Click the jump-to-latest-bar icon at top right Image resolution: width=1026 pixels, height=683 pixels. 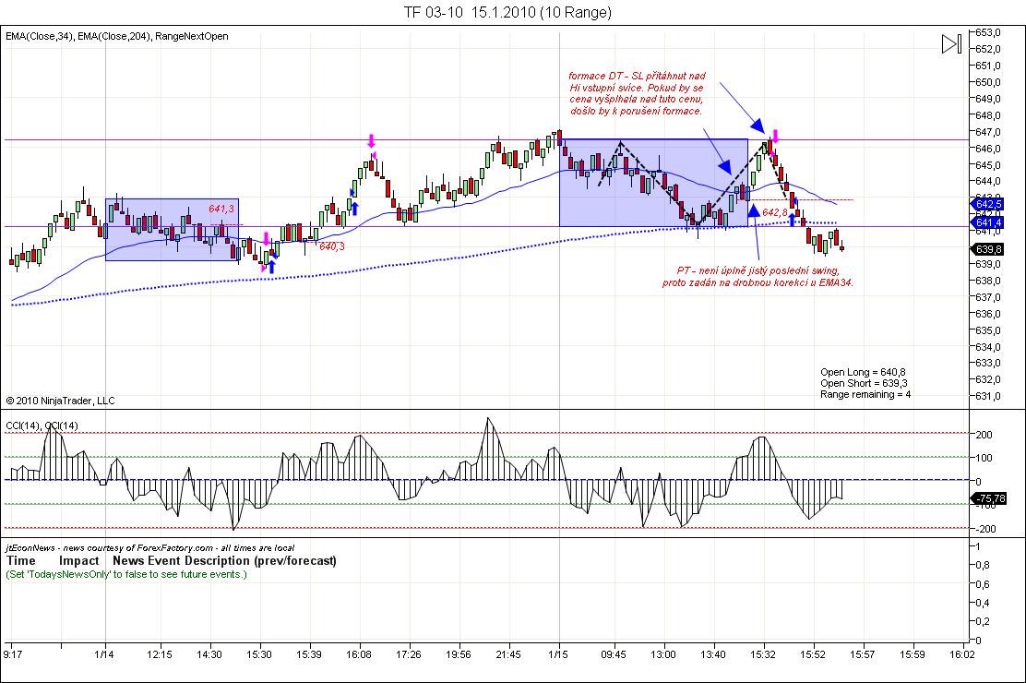point(952,43)
